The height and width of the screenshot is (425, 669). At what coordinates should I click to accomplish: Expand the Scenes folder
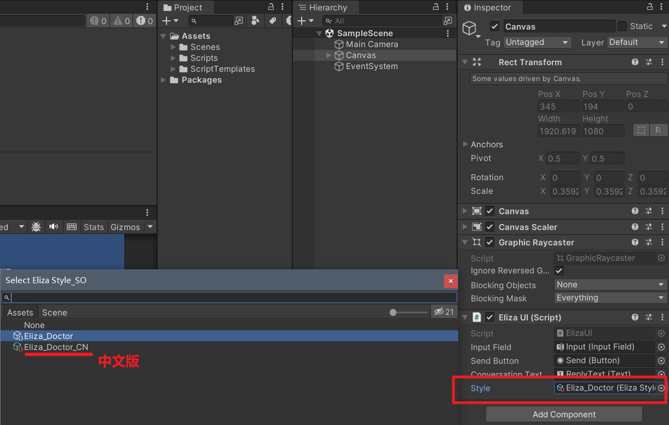(x=174, y=47)
